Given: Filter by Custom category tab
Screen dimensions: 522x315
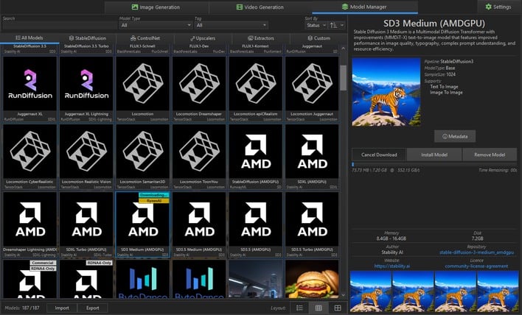Looking at the screenshot, I should point(319,38).
